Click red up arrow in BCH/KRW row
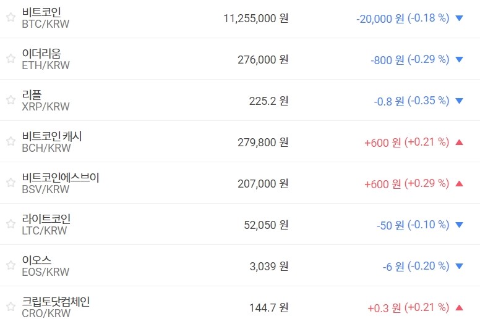This screenshot has width=480, height=319. 459,143
